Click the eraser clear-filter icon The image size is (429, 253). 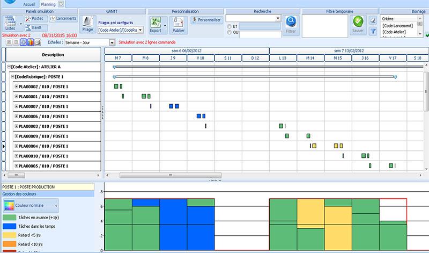373,20
